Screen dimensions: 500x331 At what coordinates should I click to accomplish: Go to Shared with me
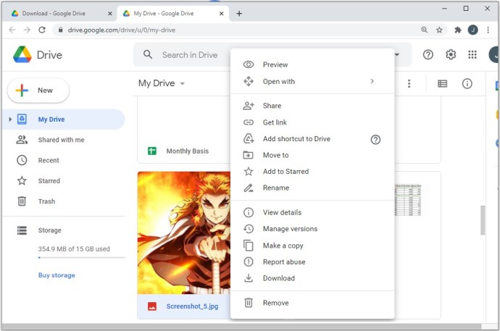tap(63, 140)
